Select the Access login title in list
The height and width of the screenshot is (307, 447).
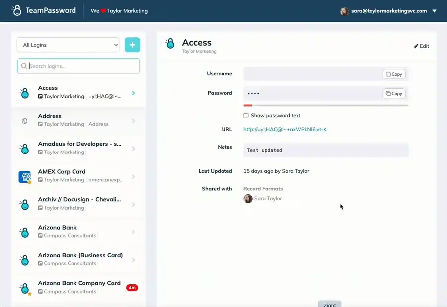48,88
